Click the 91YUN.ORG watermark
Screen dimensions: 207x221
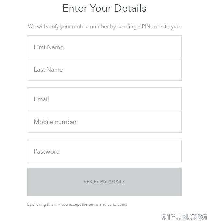tap(184, 216)
